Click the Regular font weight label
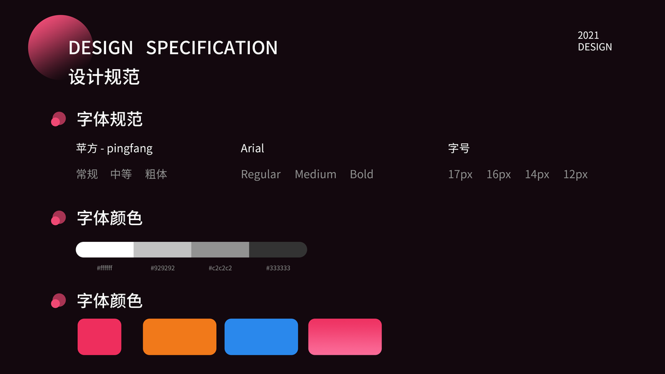Viewport: 665px width, 374px height. 261,175
